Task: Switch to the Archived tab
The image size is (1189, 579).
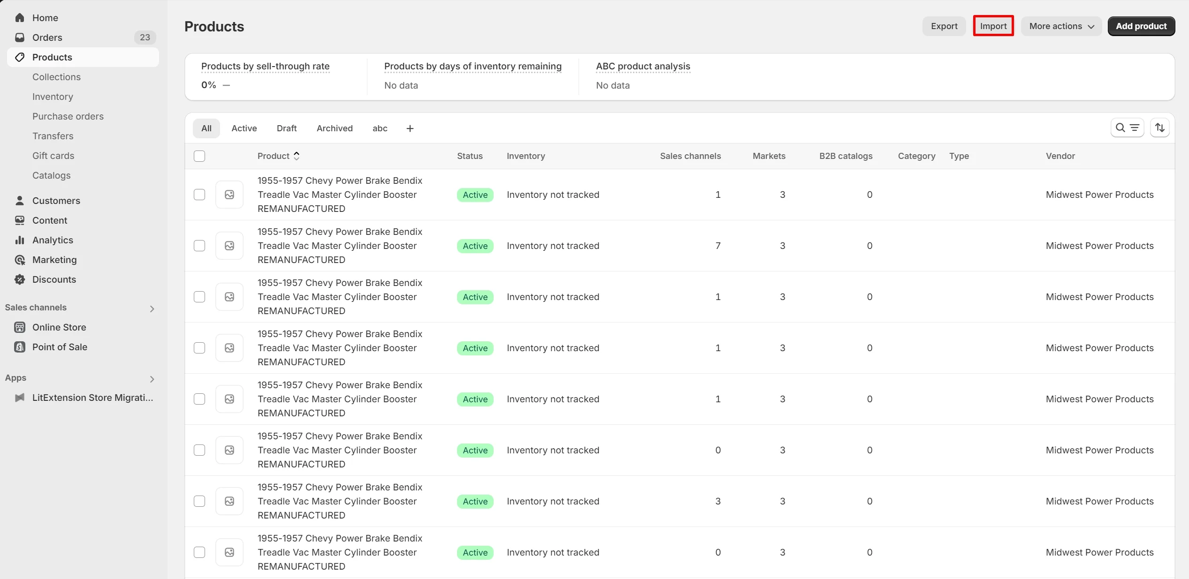Action: (335, 128)
